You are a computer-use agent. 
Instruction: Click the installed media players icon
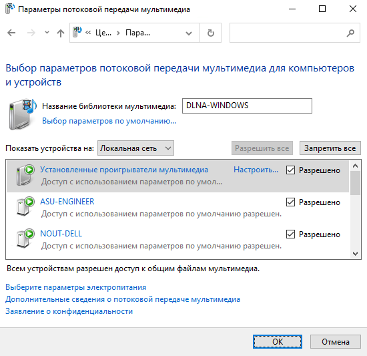25,175
